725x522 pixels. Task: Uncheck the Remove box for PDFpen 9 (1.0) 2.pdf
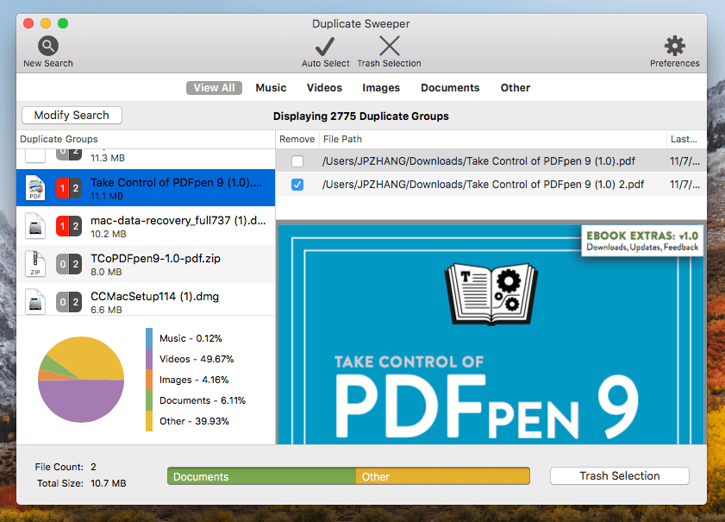click(297, 184)
